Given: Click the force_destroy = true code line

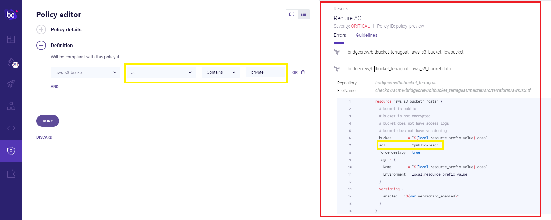Looking at the screenshot, I should pyautogui.click(x=399, y=152).
